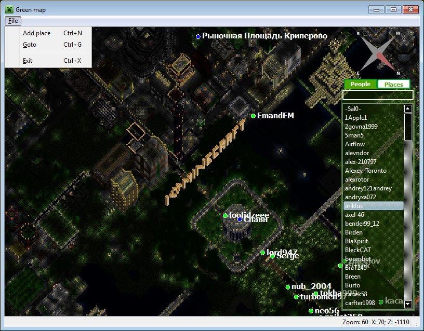The image size is (424, 331).
Task: Click the nub_2004 player marker
Action: click(287, 287)
